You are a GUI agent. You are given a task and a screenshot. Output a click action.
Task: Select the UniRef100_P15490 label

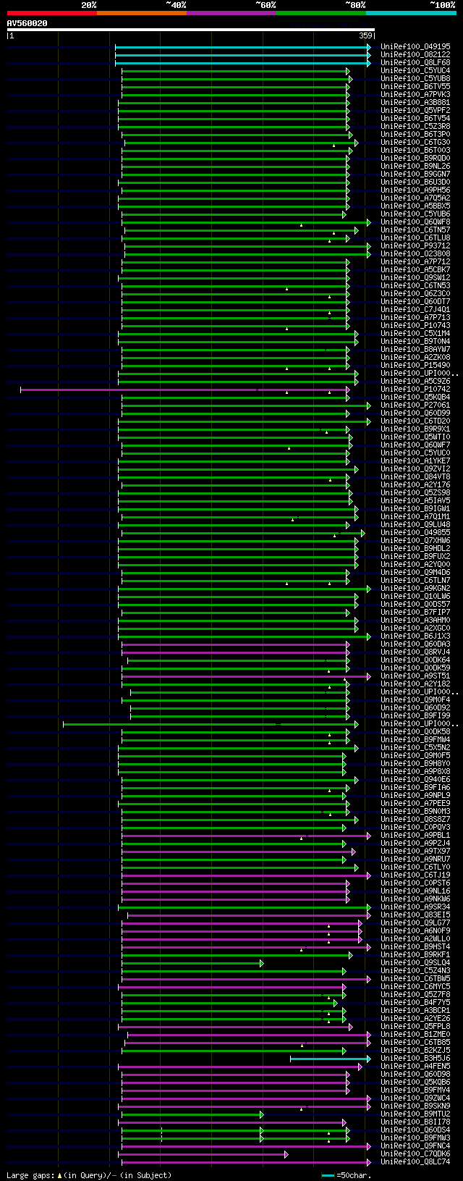(415, 365)
